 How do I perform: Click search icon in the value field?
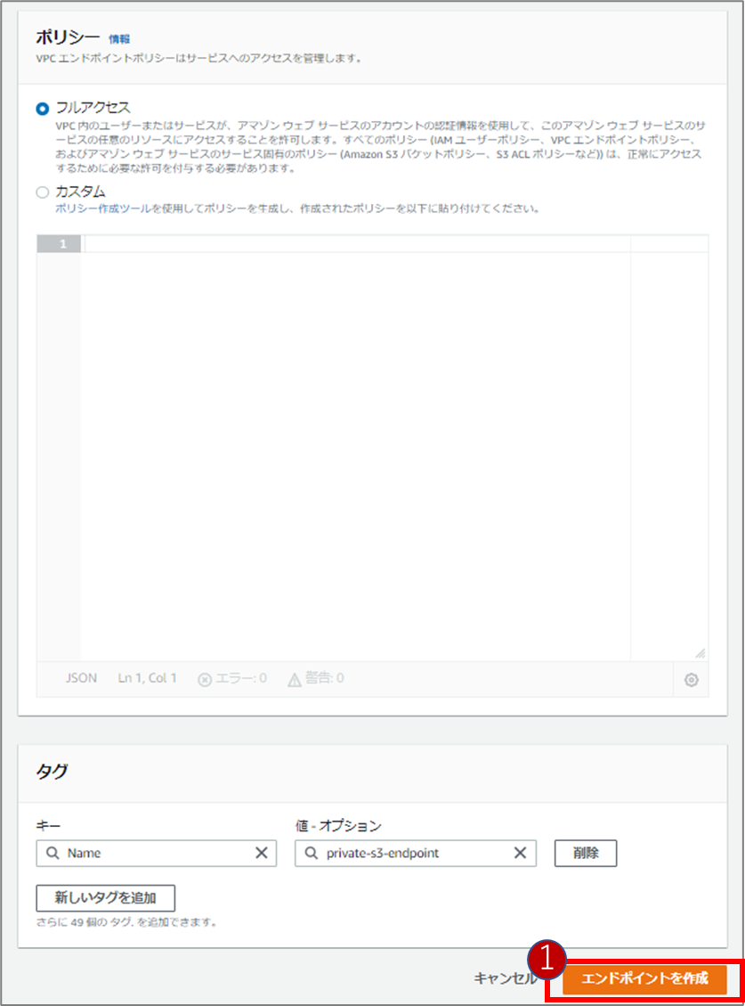(x=311, y=853)
